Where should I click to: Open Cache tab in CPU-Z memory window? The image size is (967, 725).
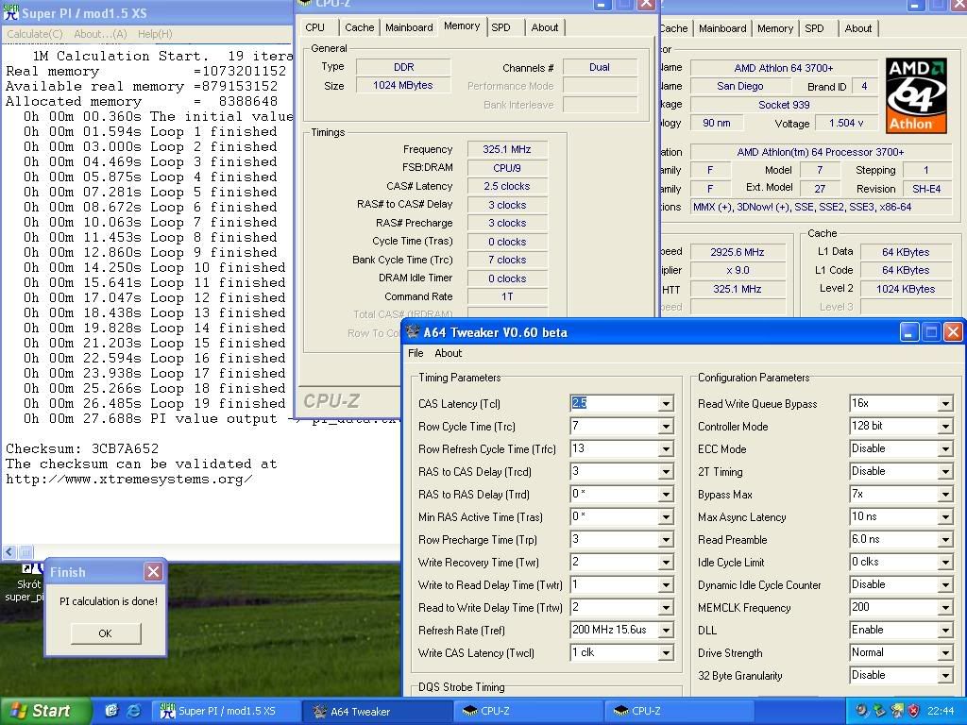click(360, 27)
